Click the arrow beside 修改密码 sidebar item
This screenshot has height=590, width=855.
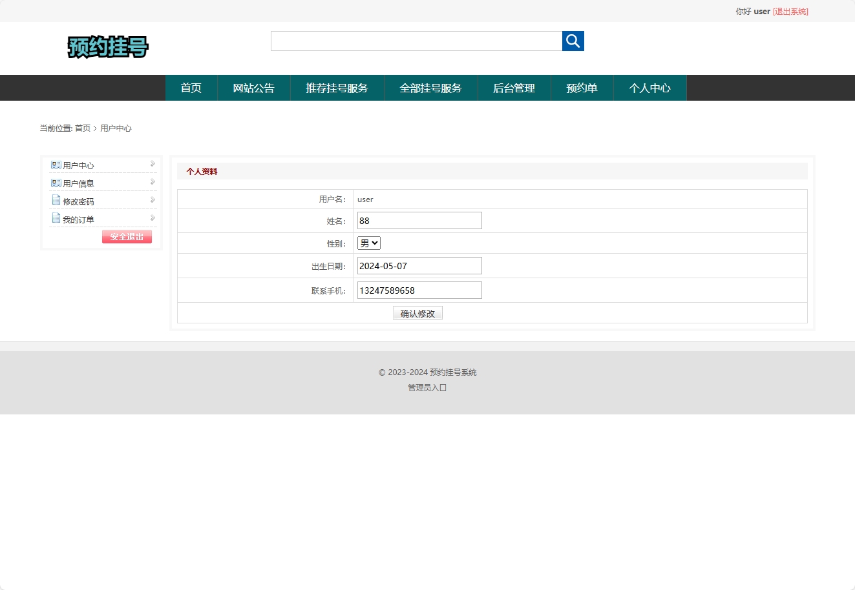(x=153, y=200)
